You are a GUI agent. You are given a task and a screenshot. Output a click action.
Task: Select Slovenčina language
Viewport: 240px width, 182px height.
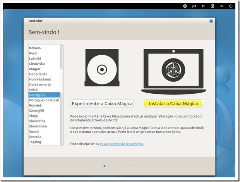(x=44, y=121)
